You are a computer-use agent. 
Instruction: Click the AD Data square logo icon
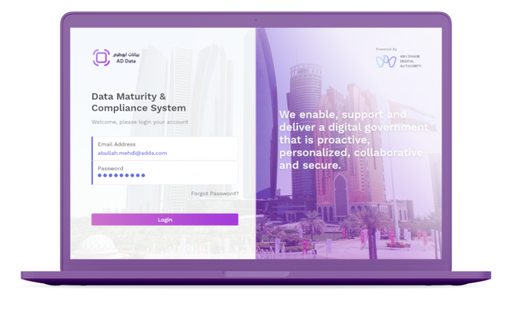pos(101,57)
